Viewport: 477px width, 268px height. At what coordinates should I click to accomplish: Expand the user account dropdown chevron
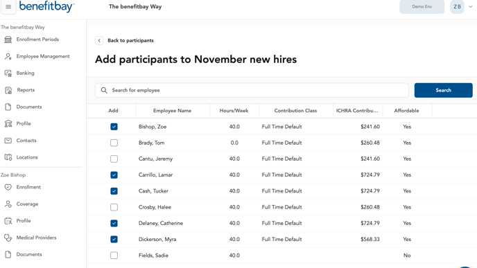470,7
